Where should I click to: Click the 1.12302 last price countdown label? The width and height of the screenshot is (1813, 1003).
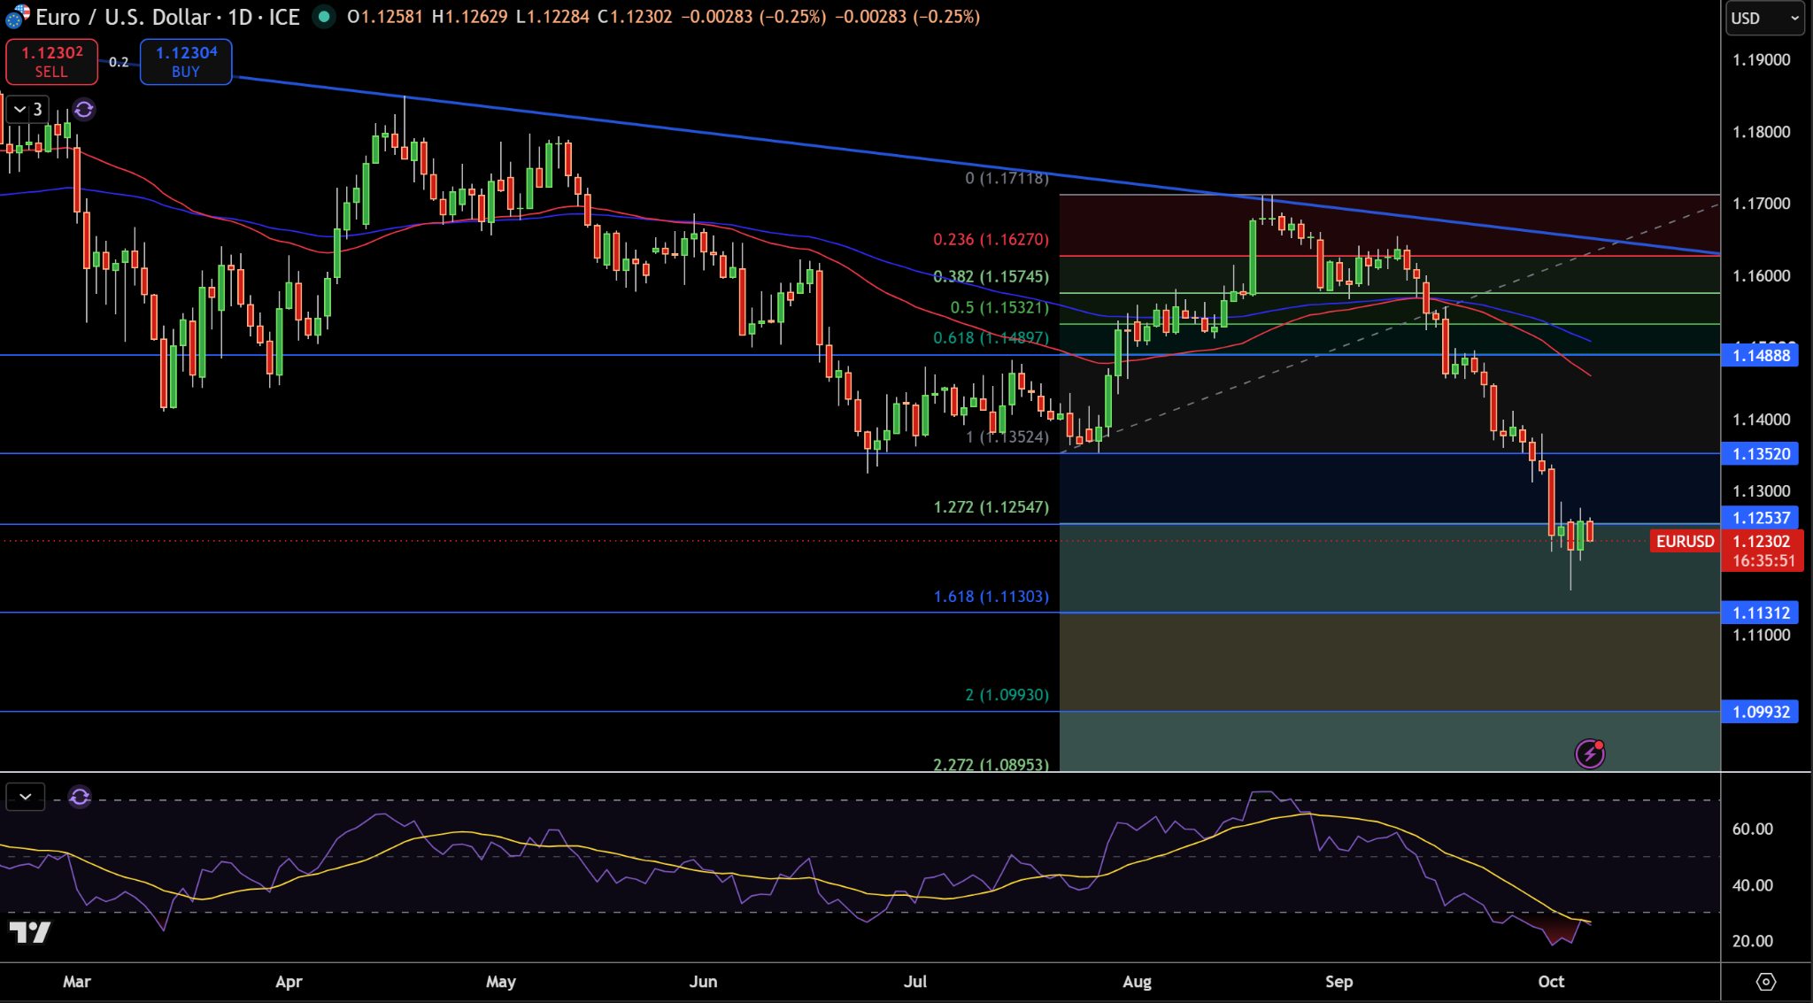(x=1763, y=551)
